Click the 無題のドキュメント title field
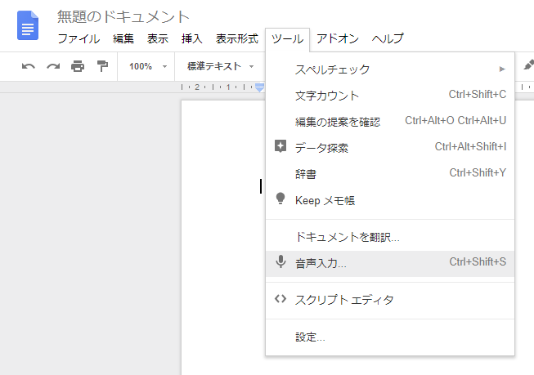Image resolution: width=534 pixels, height=375 pixels. click(x=123, y=16)
